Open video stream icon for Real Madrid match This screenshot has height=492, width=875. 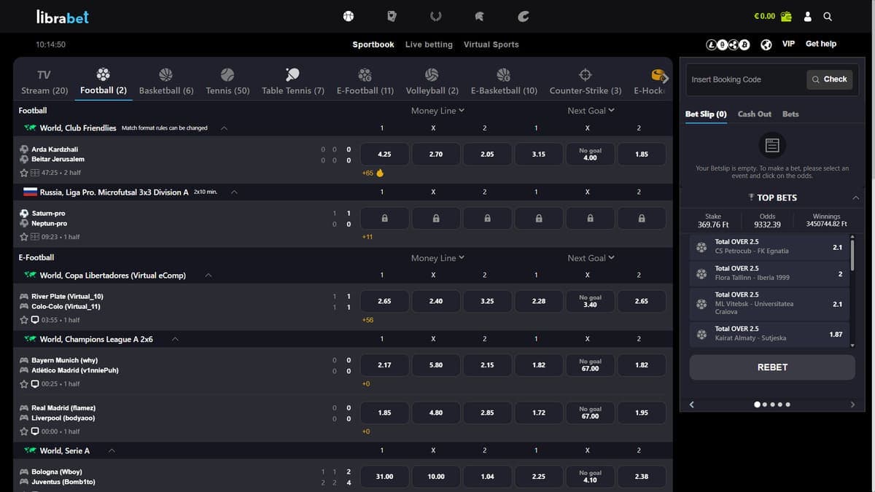[34, 432]
